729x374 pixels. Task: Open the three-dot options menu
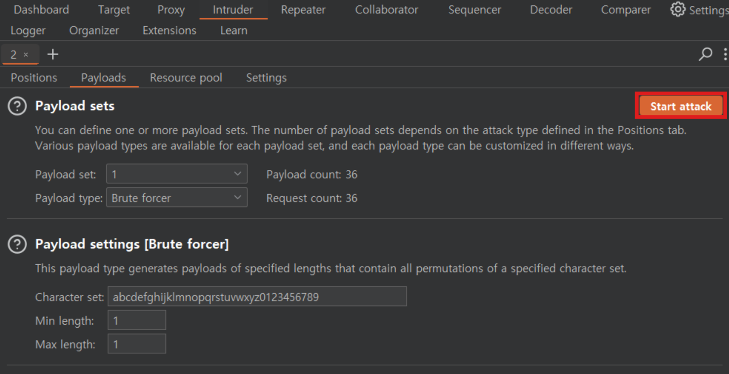[725, 54]
